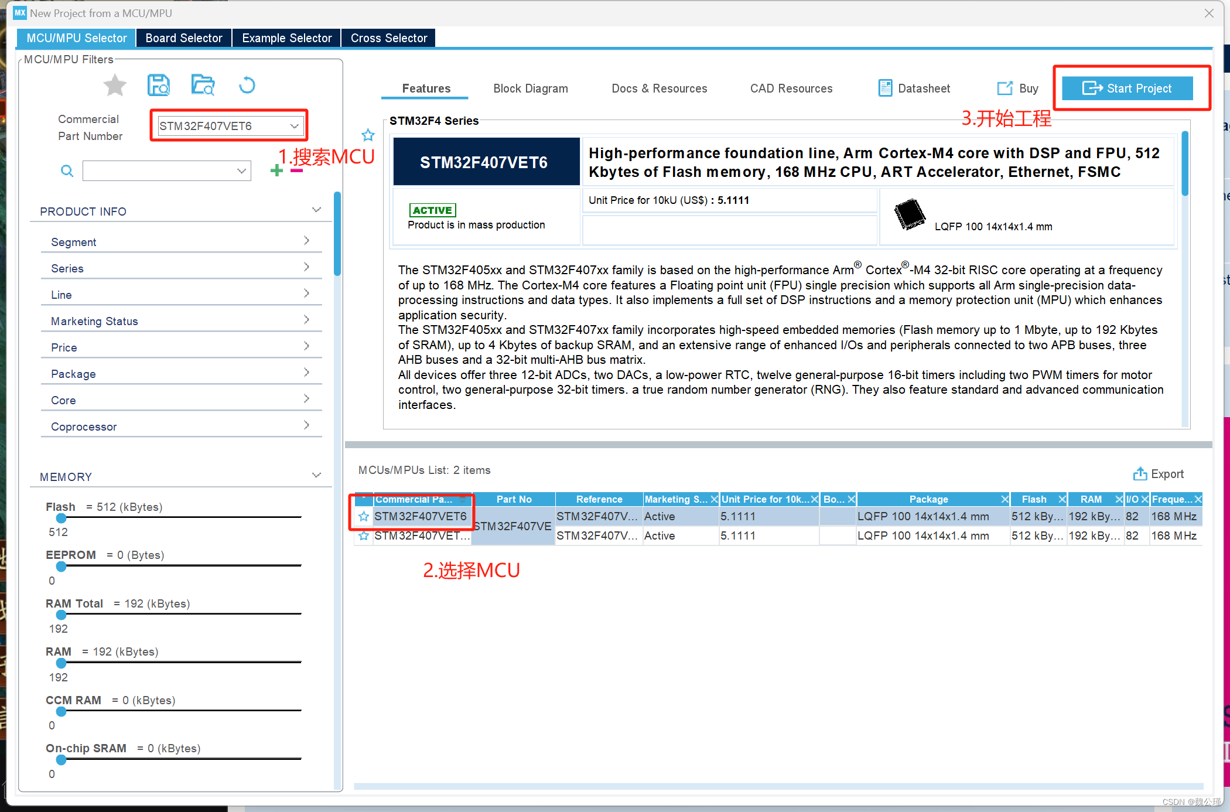Click the Export list icon
This screenshot has width=1230, height=812.
[1140, 473]
